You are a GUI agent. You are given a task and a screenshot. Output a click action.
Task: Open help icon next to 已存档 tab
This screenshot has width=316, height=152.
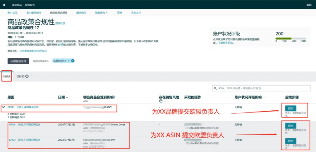(x=27, y=76)
